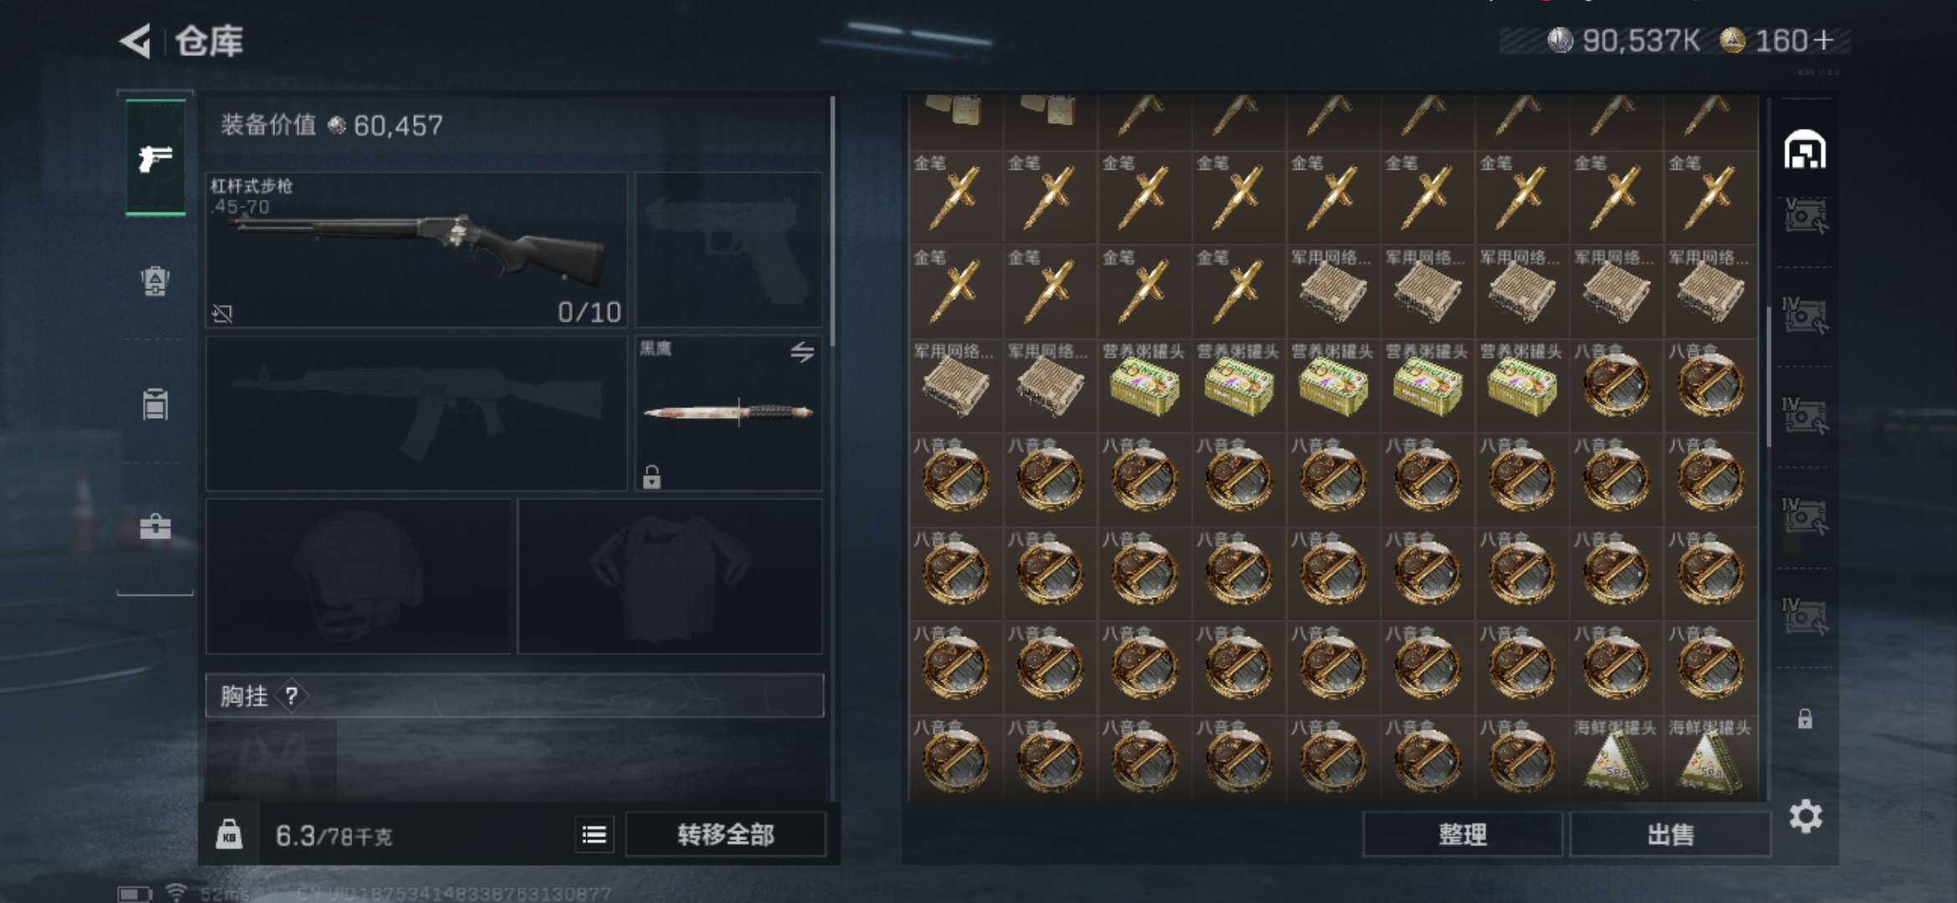Click the 出售 sell button
Image resolution: width=1957 pixels, height=903 pixels.
pos(1670,834)
